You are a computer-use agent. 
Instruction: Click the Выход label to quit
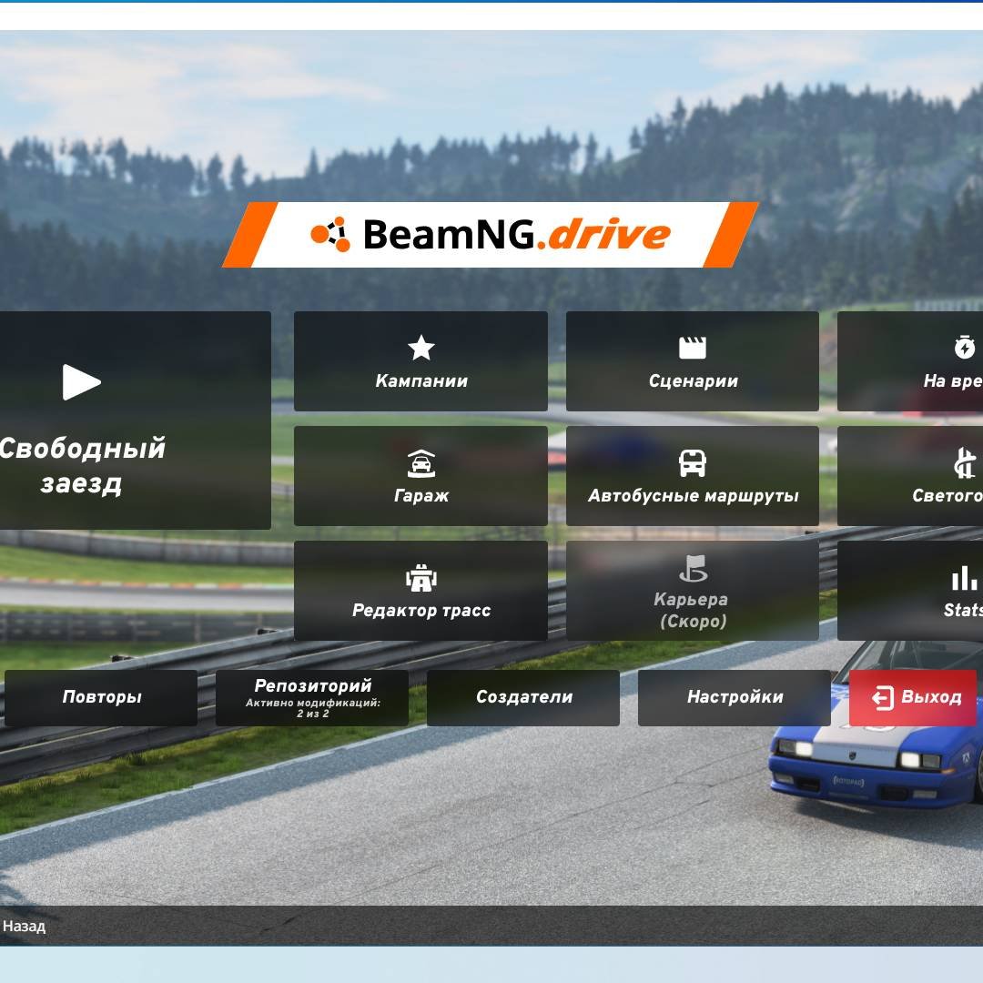tap(931, 697)
